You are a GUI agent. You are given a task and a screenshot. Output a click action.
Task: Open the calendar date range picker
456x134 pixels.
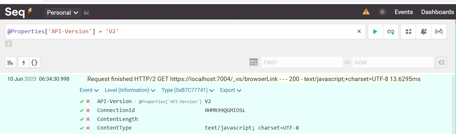click(x=254, y=62)
